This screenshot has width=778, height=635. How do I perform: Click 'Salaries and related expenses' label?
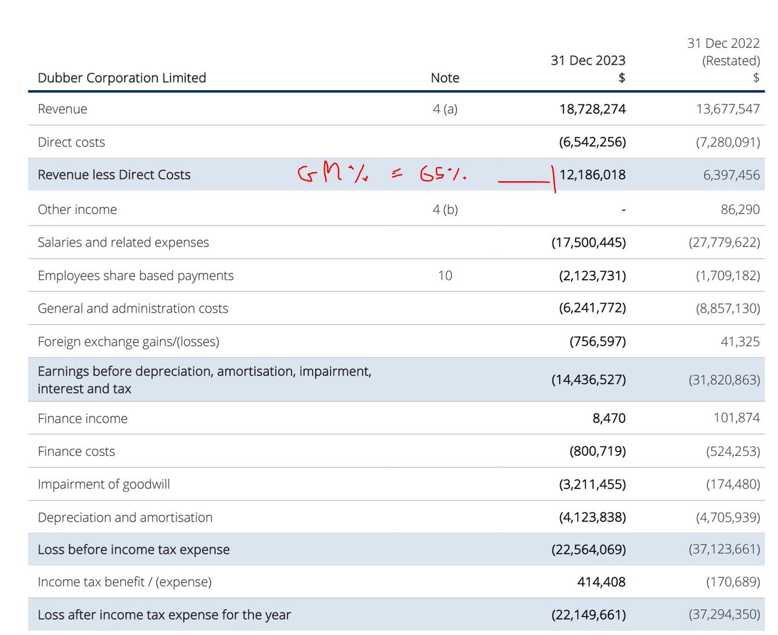coord(123,243)
